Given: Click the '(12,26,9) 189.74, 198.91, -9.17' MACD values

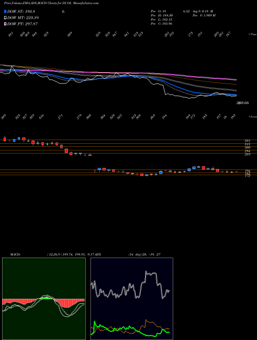Looking at the screenshot, I should click(70, 254).
